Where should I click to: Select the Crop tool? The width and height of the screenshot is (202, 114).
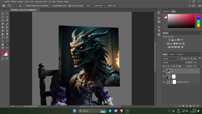[x=3, y=20]
